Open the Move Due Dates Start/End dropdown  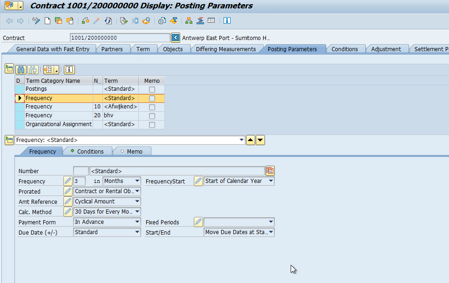coord(271,232)
